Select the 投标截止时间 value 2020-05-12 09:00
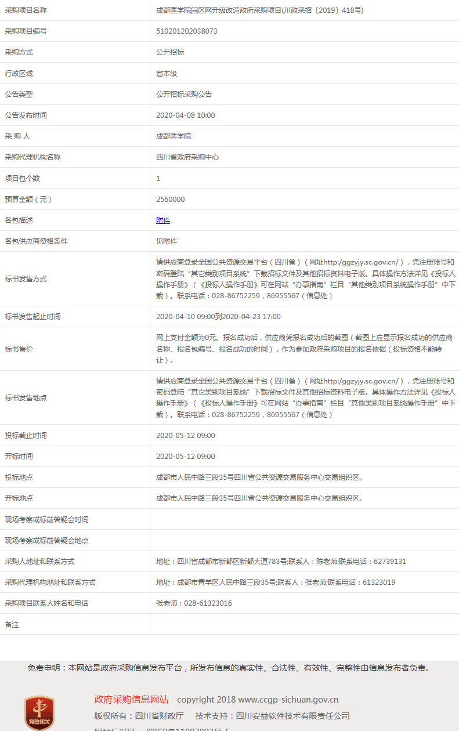Viewport: 459px width, 731px height. [186, 436]
